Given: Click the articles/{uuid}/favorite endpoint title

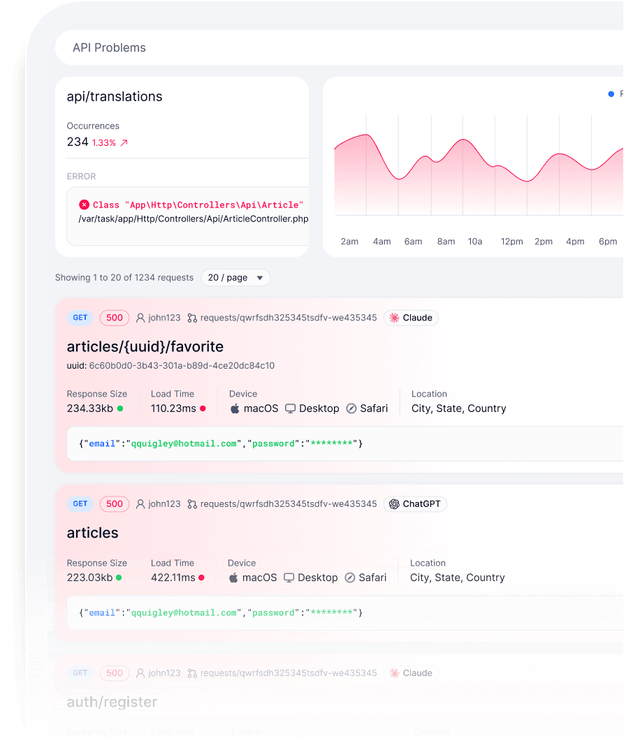Looking at the screenshot, I should point(145,347).
